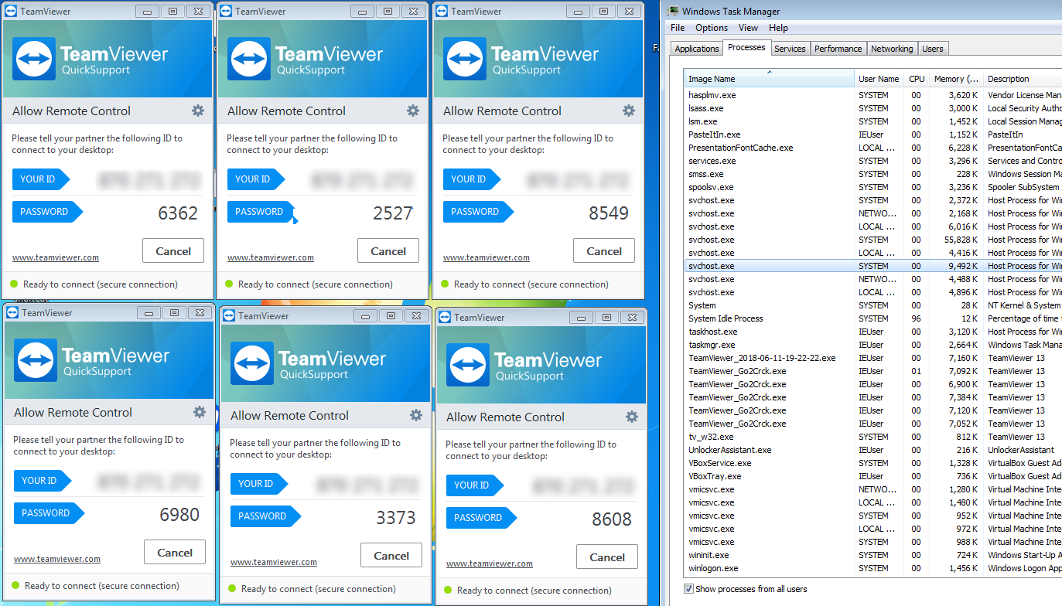This screenshot has height=606, width=1062.
Task: Open settings gear in TeamViewer window with password 8549
Action: tap(629, 111)
